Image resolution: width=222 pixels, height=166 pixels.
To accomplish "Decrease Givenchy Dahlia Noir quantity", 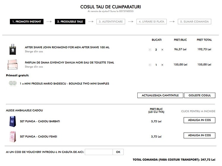I will (150, 65).
